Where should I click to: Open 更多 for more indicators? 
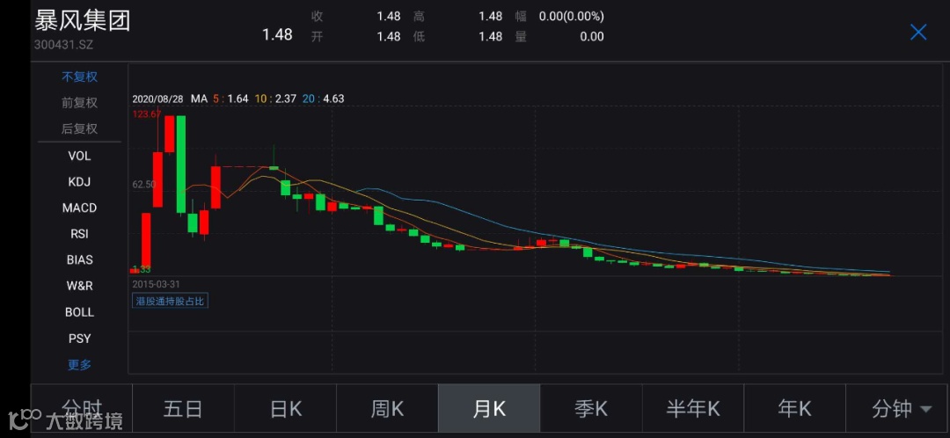[79, 365]
